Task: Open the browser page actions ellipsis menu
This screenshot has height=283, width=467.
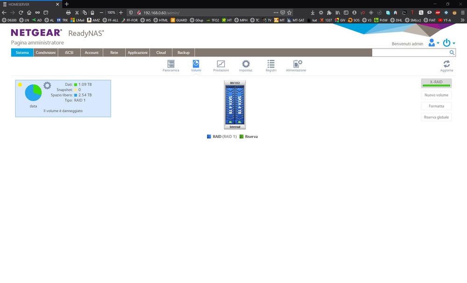Action: click(x=276, y=12)
